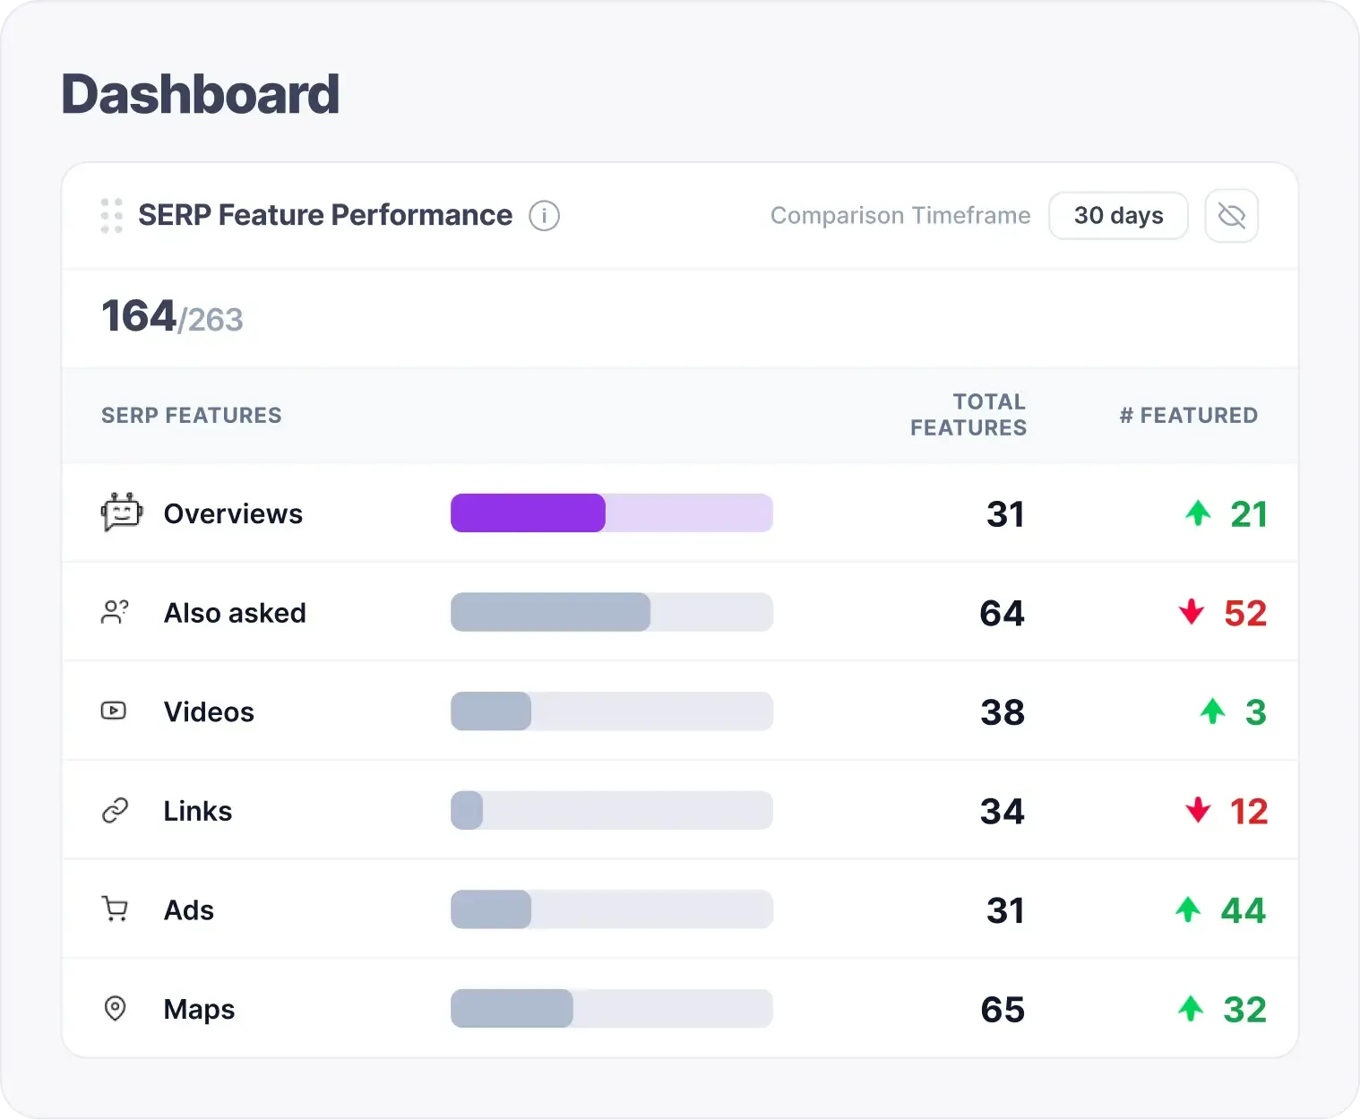The width and height of the screenshot is (1360, 1120).
Task: Click the purple Overviews progress bar
Action: 527,513
